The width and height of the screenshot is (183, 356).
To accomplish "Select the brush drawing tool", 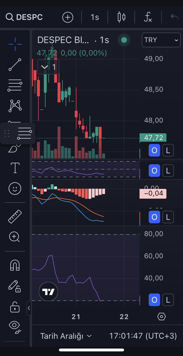I will pyautogui.click(x=15, y=148).
